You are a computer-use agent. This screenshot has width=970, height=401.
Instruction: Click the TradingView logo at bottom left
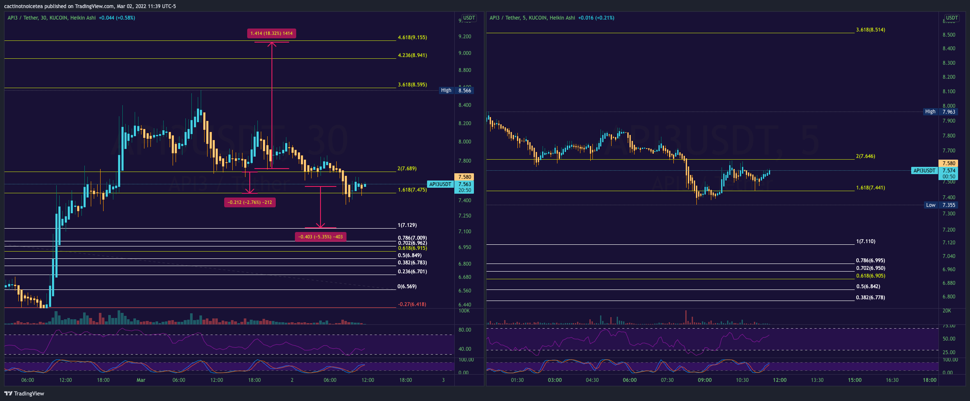(24, 393)
